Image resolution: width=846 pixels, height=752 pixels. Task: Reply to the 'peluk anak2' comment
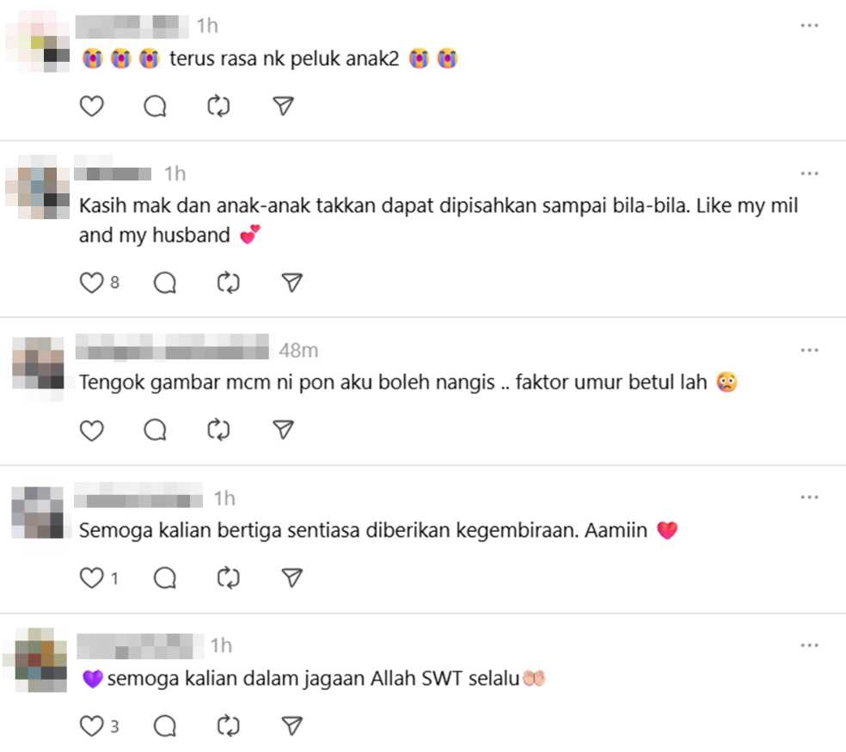pos(155,106)
